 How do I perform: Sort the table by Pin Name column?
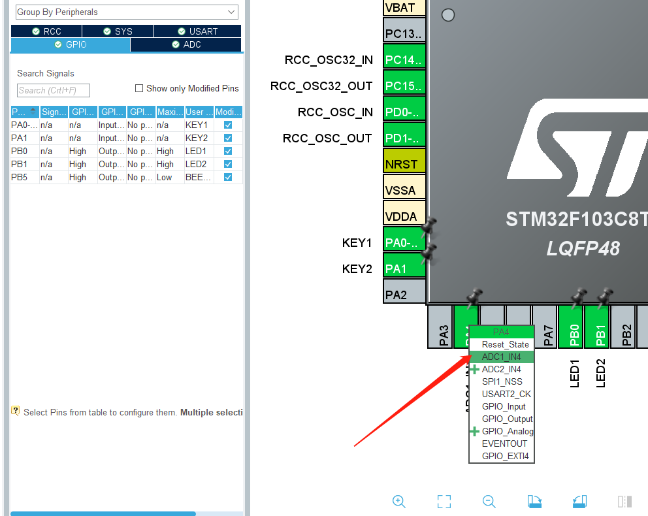pyautogui.click(x=25, y=112)
